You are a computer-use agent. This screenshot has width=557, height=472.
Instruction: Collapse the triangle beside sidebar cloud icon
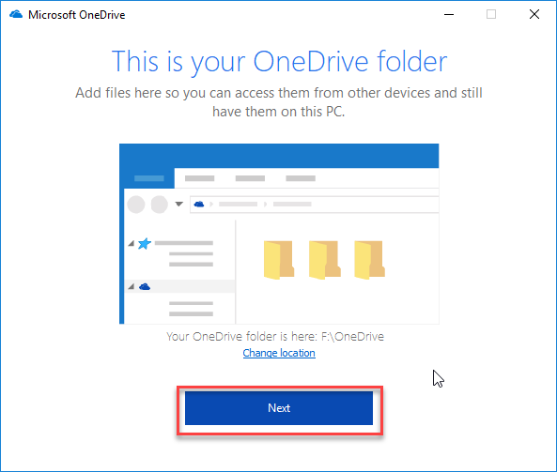(x=132, y=286)
